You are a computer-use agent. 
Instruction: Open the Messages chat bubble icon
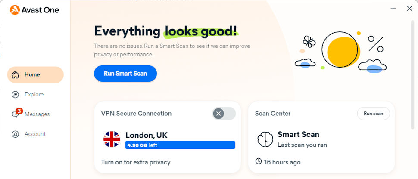pyautogui.click(x=16, y=114)
